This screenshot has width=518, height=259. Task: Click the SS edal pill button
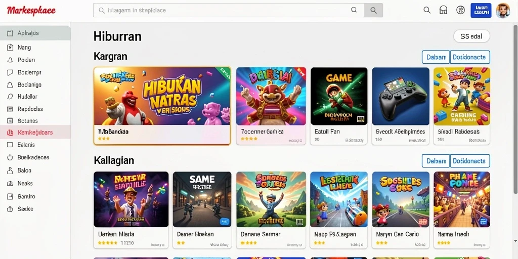471,36
